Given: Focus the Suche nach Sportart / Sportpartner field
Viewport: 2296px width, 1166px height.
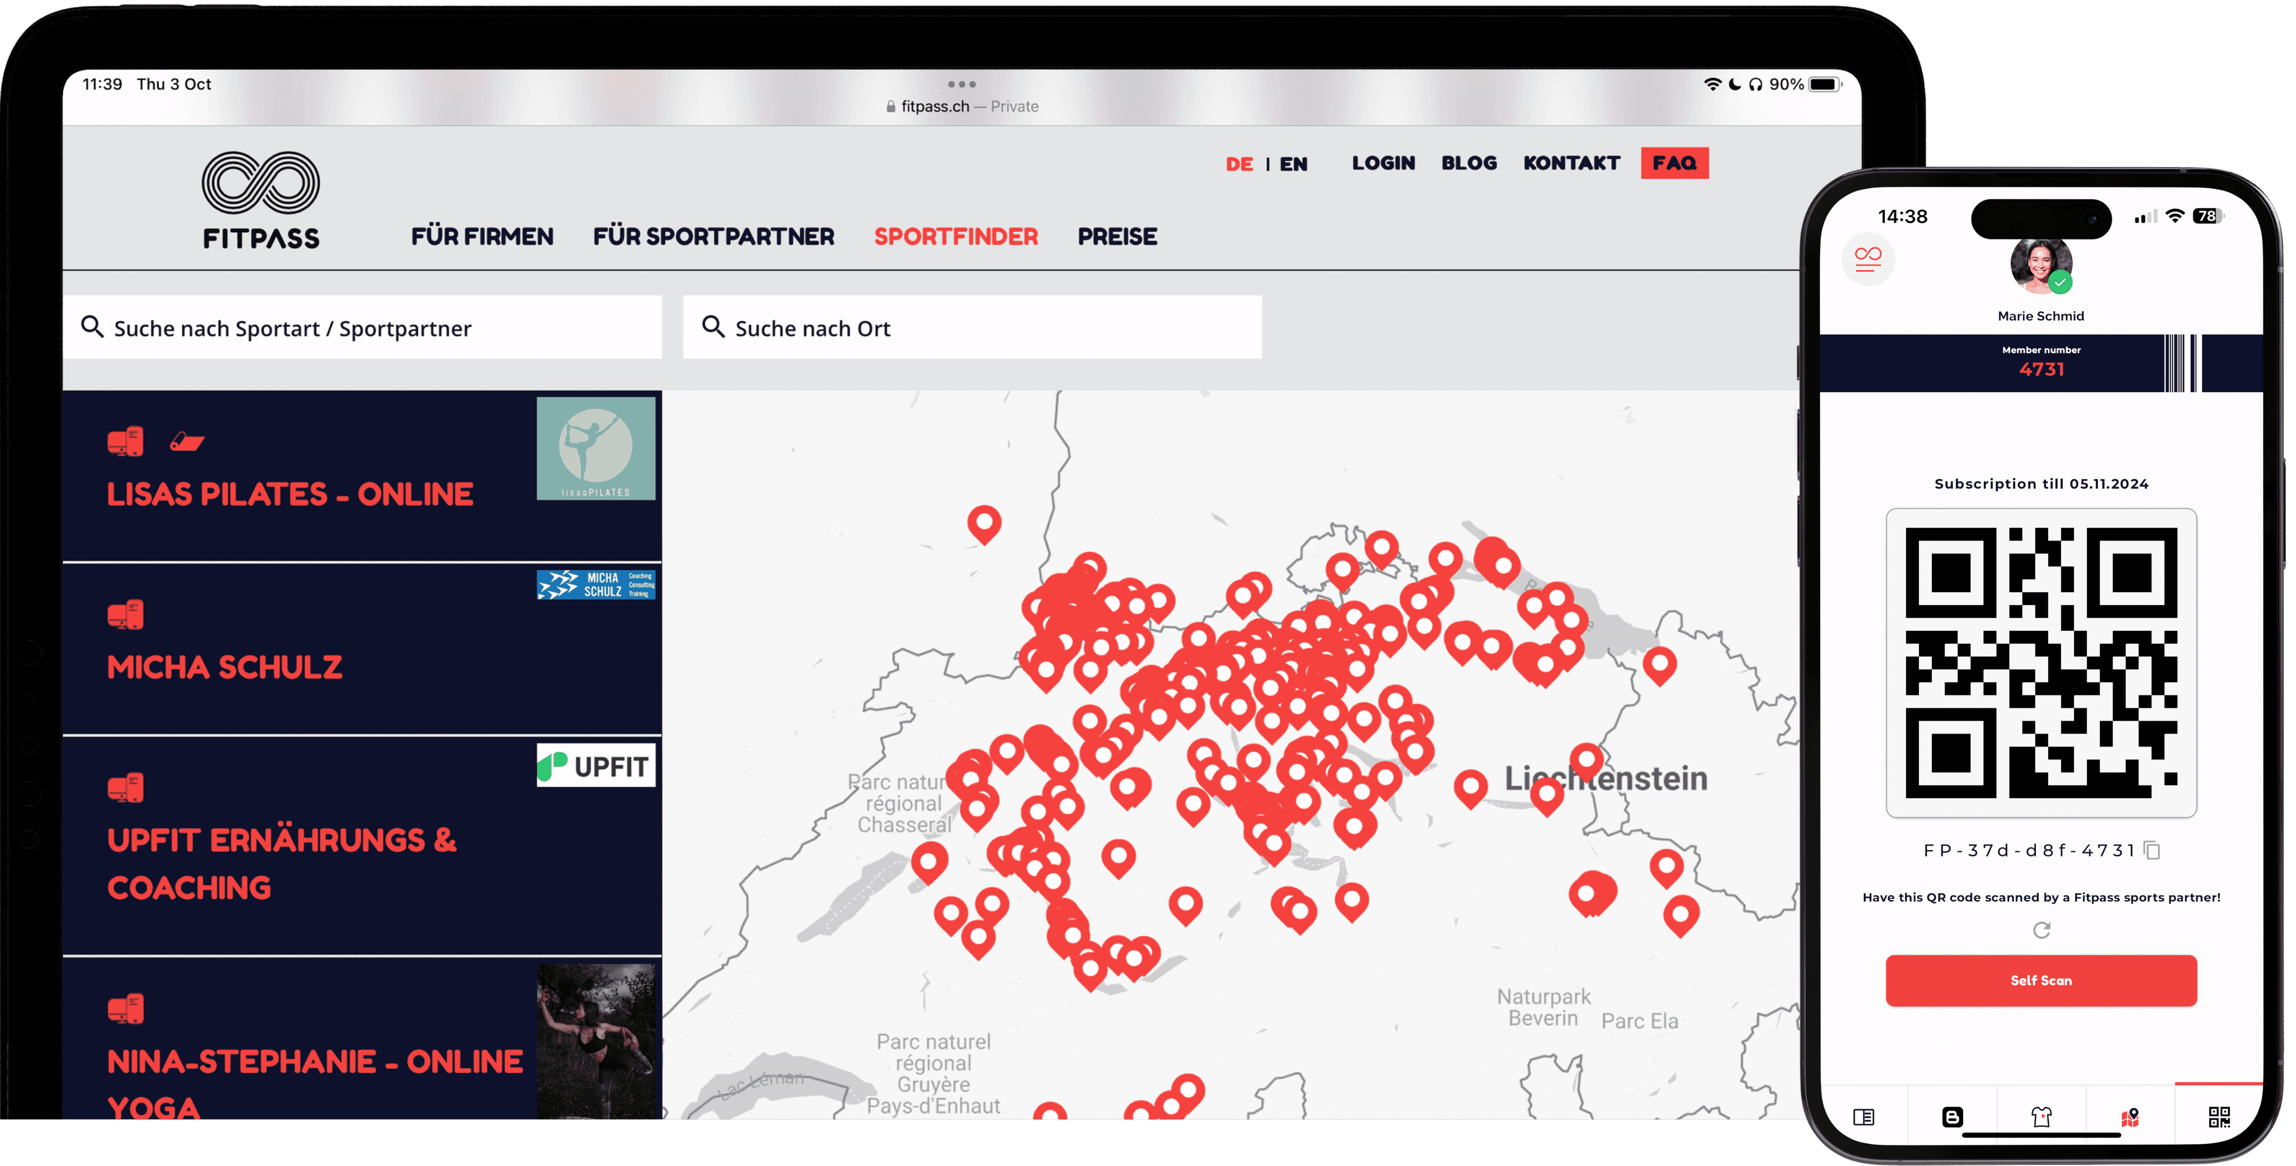Looking at the screenshot, I should click(x=362, y=327).
